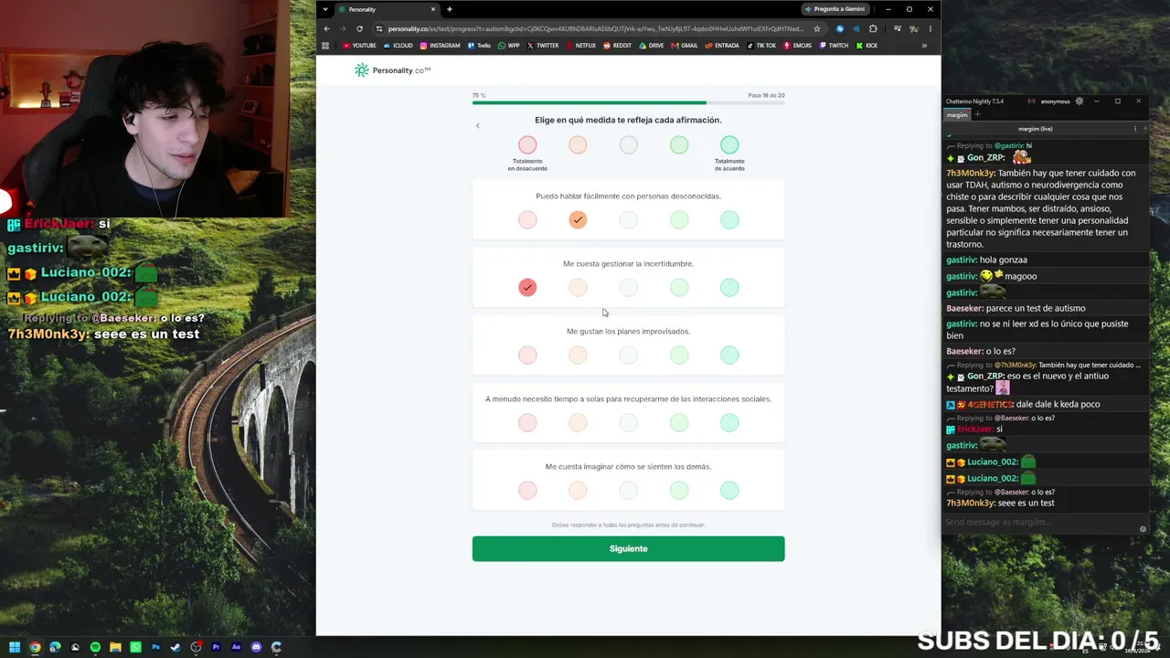Open Chatterino split options three-dot menu
Viewport: 1170px width, 658px height.
click(1135, 129)
